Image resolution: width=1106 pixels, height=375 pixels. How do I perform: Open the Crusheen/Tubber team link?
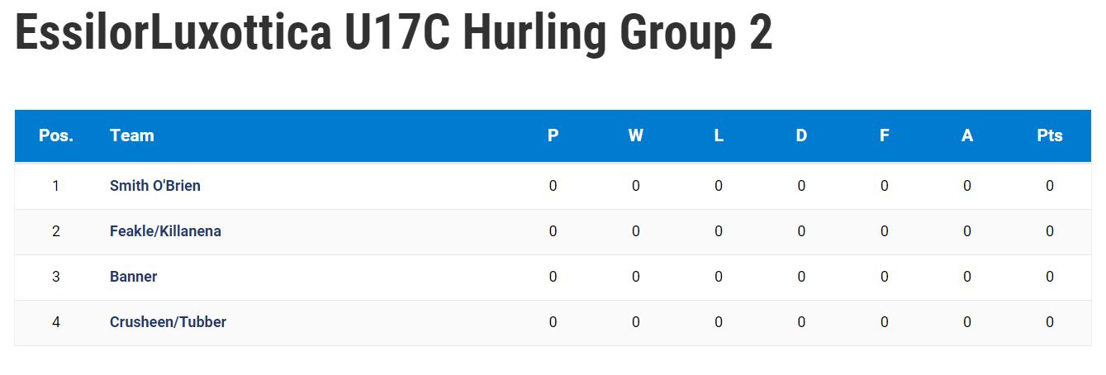pyautogui.click(x=168, y=322)
